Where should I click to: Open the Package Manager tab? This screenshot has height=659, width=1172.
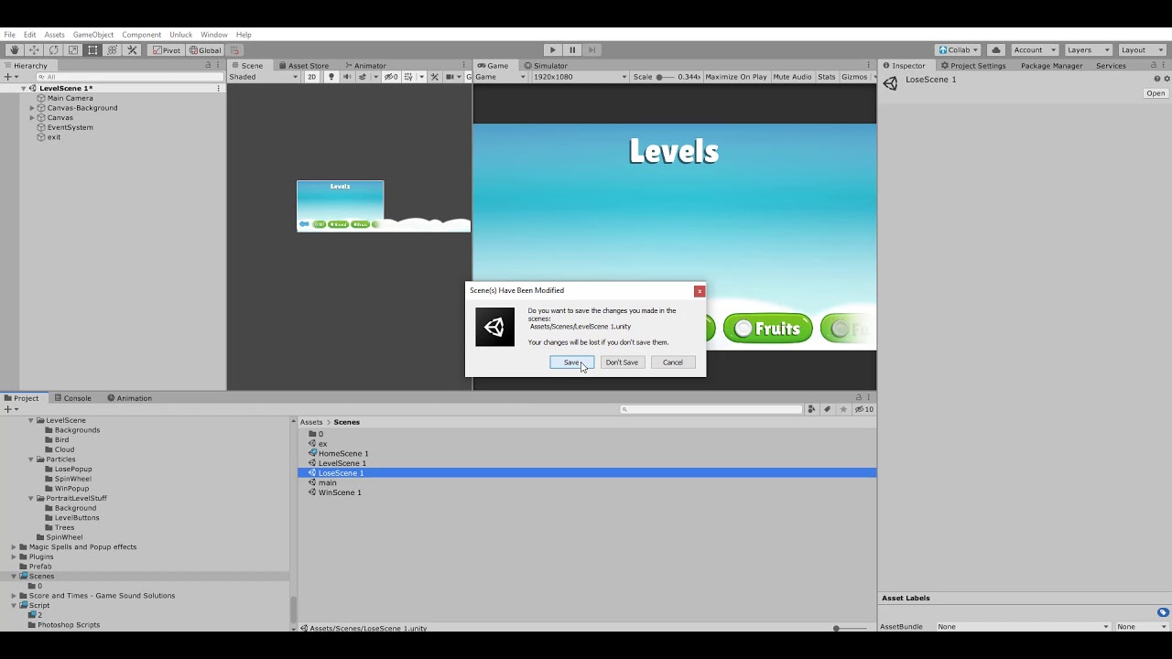(1052, 66)
